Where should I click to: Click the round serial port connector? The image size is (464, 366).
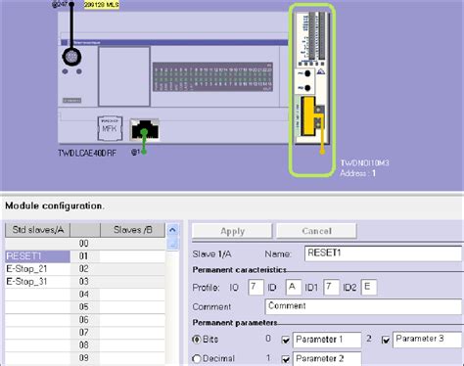pyautogui.click(x=71, y=57)
